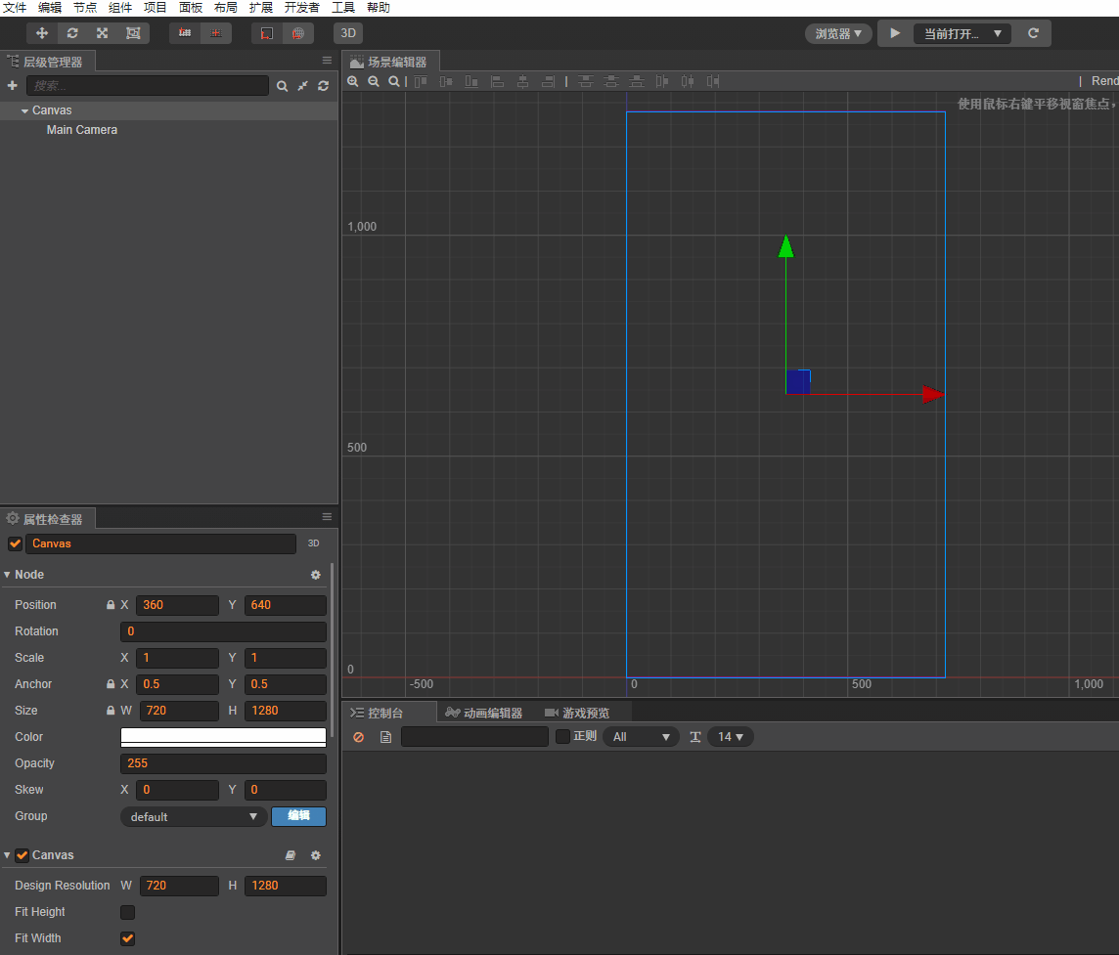The width and height of the screenshot is (1119, 955).
Task: Select the scale transform tool
Action: (102, 33)
